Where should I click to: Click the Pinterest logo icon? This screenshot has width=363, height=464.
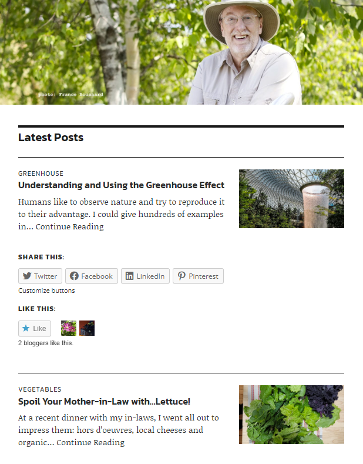click(181, 276)
